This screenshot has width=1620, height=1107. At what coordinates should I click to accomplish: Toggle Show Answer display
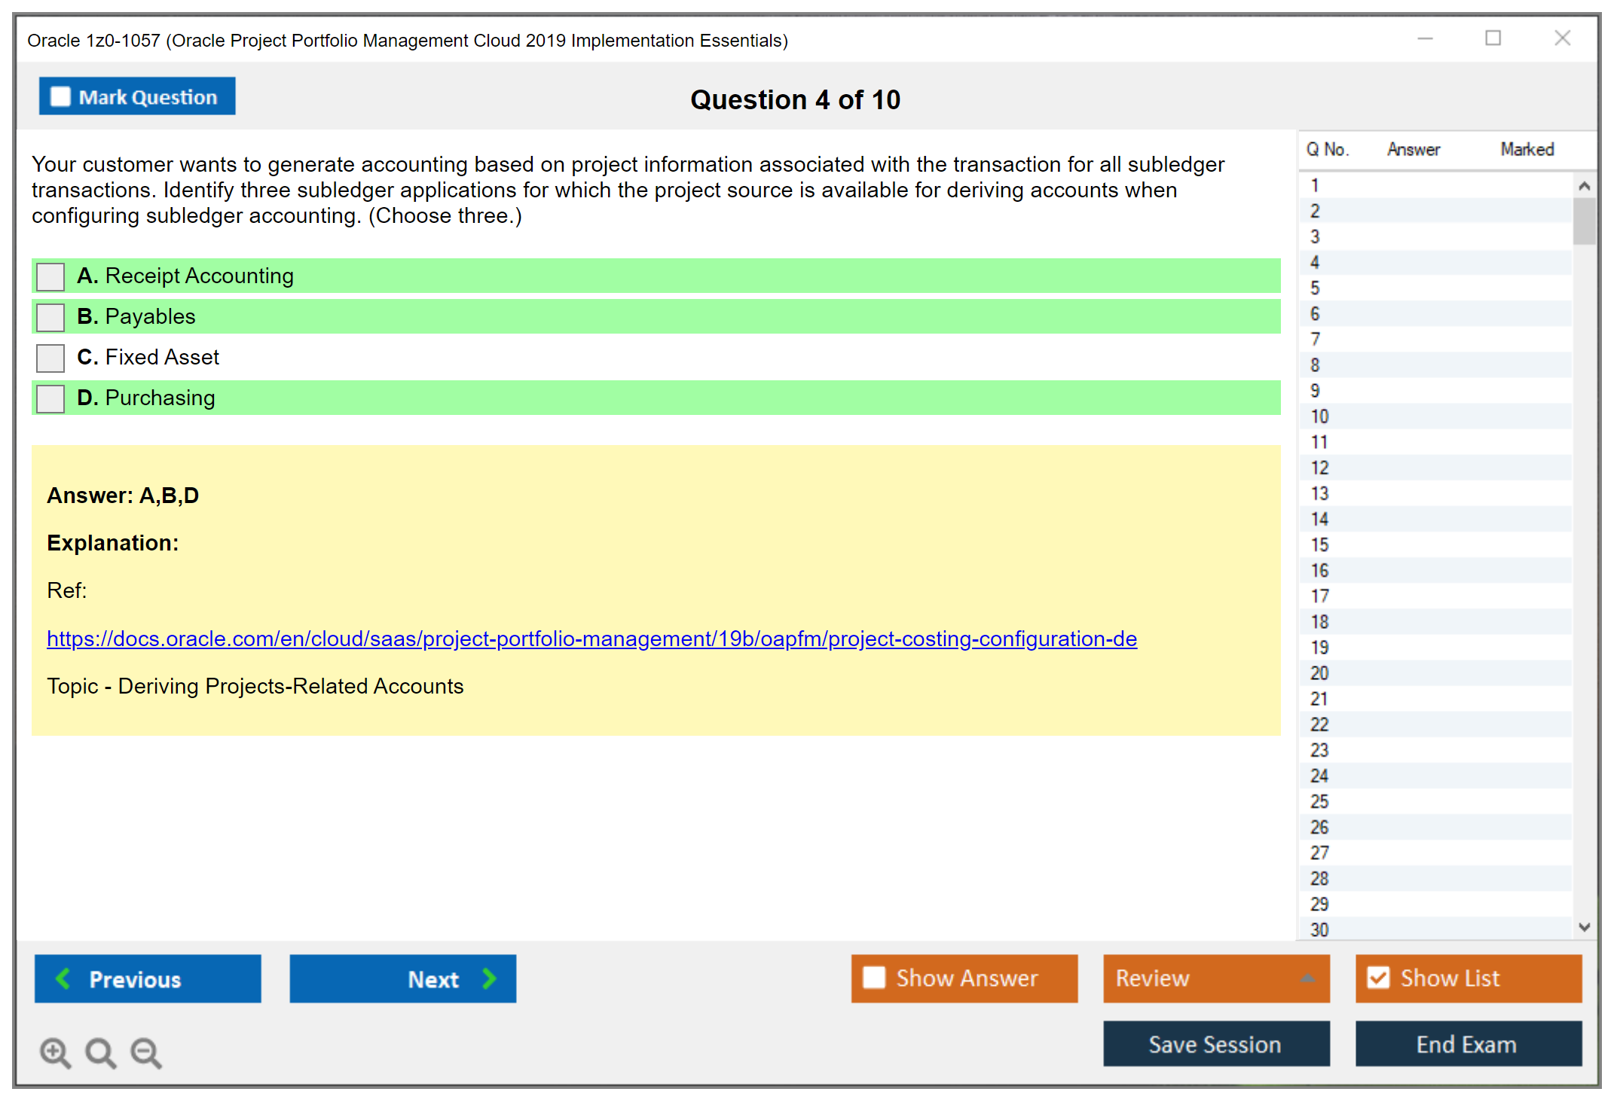click(874, 977)
